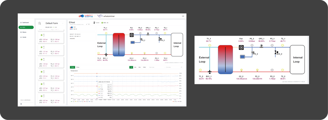Click T2_1 sensor in enlarged diagram
The image size is (328, 120).
[x=282, y=45]
